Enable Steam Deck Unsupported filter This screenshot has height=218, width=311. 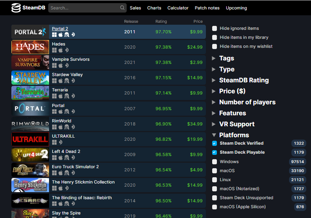pos(215,198)
